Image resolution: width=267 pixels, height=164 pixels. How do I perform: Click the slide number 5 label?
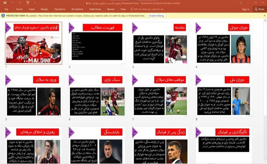point(6,119)
